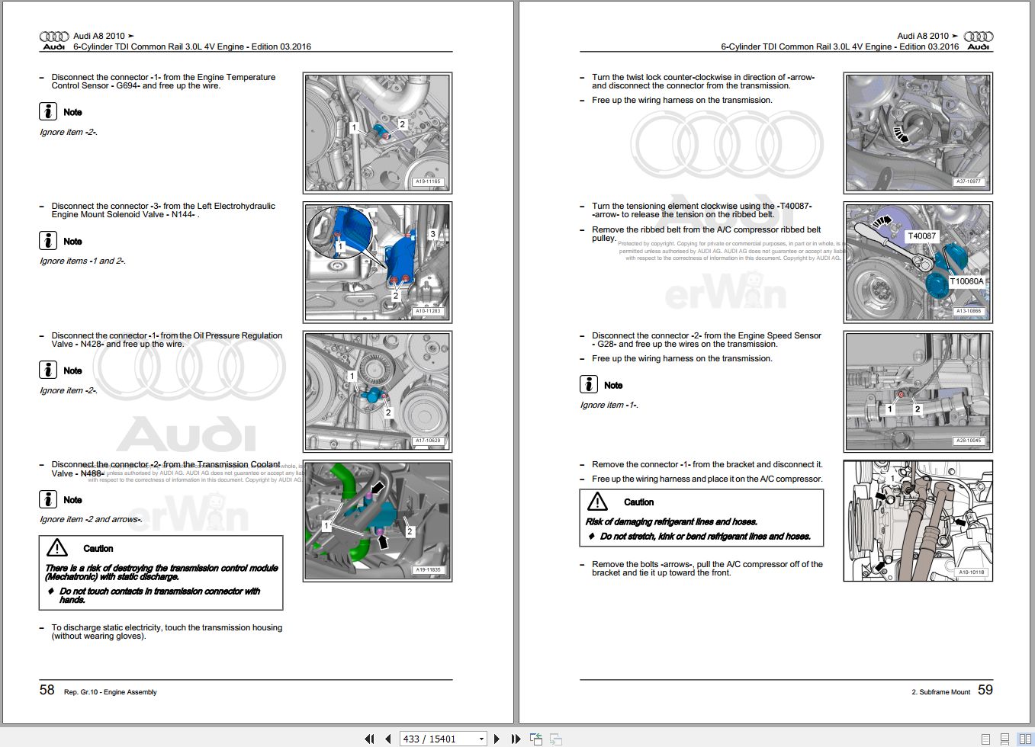Click illustration with T40087 tool label
1035x747 pixels.
click(x=918, y=262)
